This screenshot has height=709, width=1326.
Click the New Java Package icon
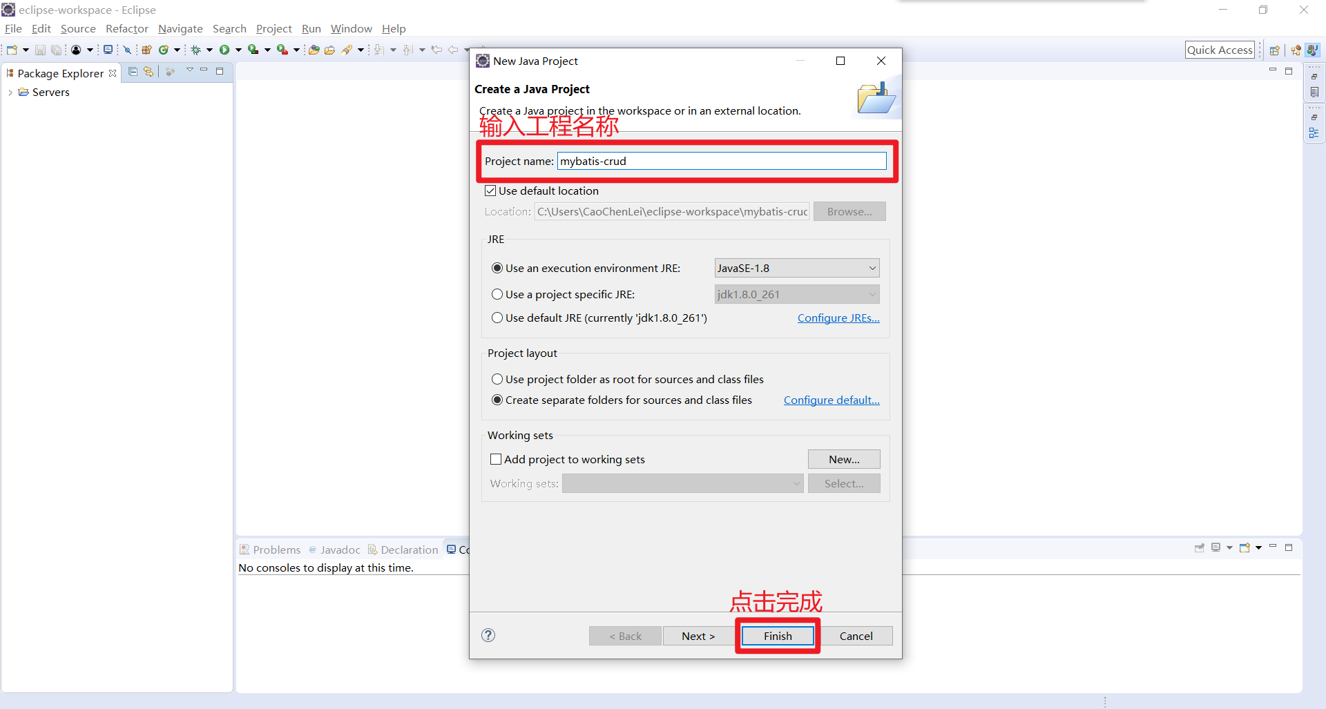point(146,50)
